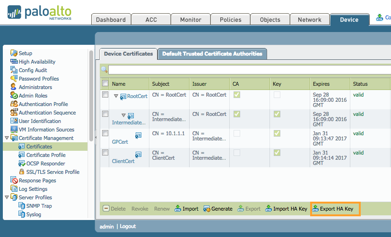The image size is (391, 237).
Task: Open Default Trusted Certificate Authorities tab
Action: click(x=212, y=54)
